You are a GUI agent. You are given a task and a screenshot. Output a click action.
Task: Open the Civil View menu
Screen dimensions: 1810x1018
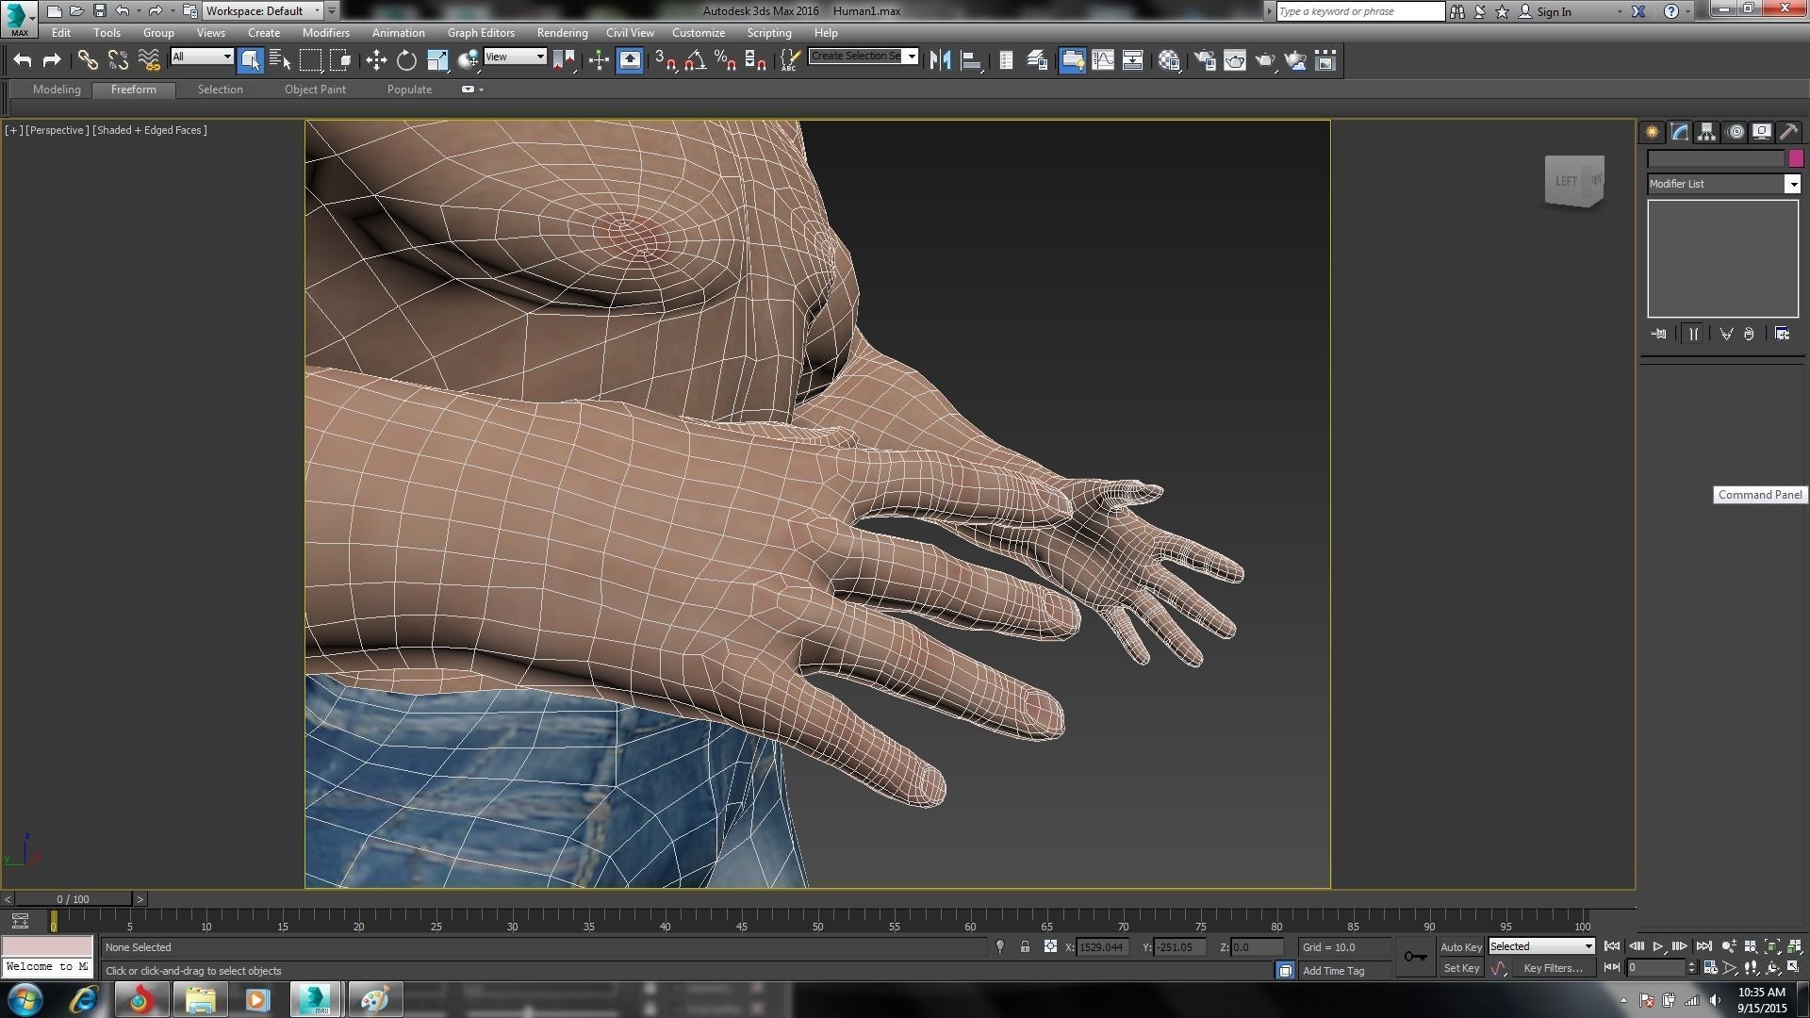pyautogui.click(x=630, y=32)
